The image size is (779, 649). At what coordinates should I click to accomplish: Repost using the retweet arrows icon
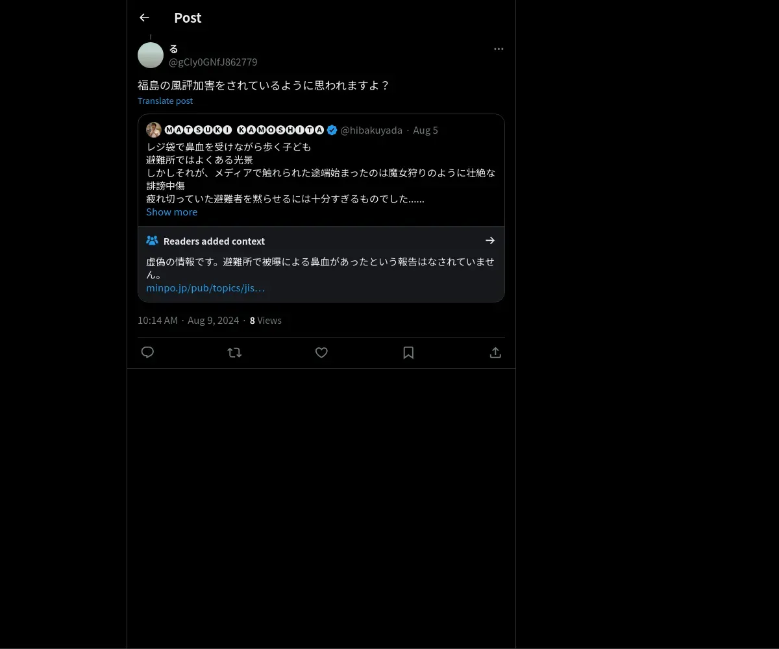pos(234,352)
